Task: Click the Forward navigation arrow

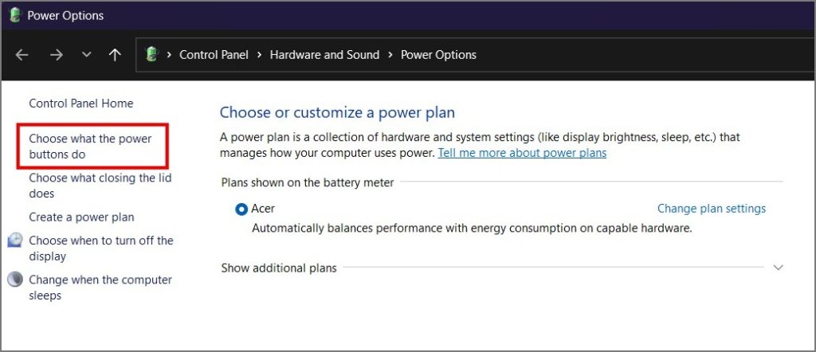Action: [56, 55]
